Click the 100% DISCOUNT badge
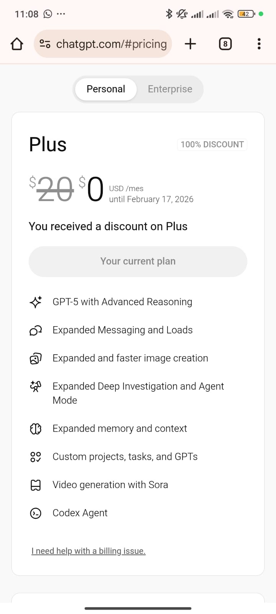276x614 pixels. [x=212, y=145]
